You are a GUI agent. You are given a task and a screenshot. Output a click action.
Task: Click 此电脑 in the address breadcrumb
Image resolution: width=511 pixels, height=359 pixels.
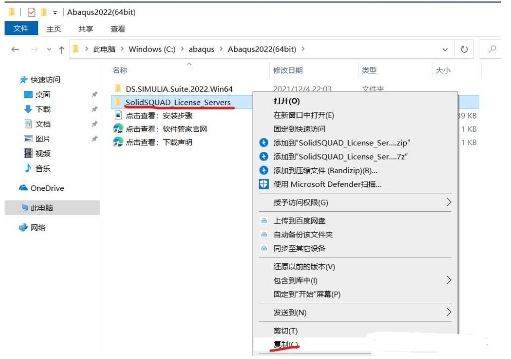coord(104,49)
